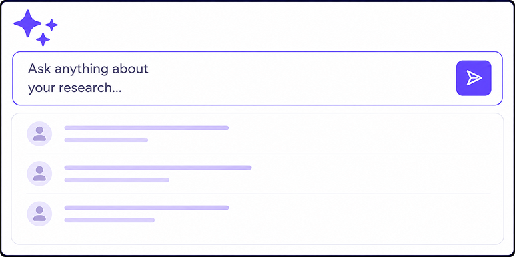Select the second user avatar icon

click(39, 174)
